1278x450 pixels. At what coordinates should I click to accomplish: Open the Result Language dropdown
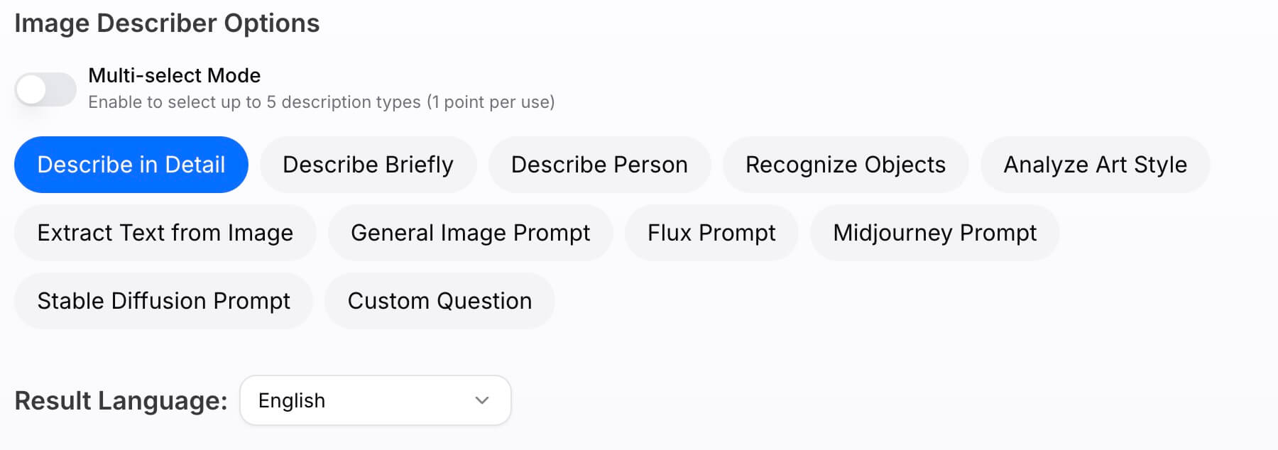(x=375, y=400)
